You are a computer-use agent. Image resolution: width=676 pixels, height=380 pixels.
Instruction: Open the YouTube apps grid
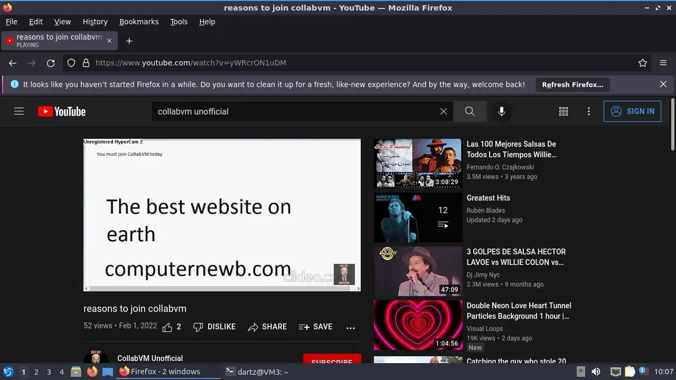pyautogui.click(x=564, y=111)
